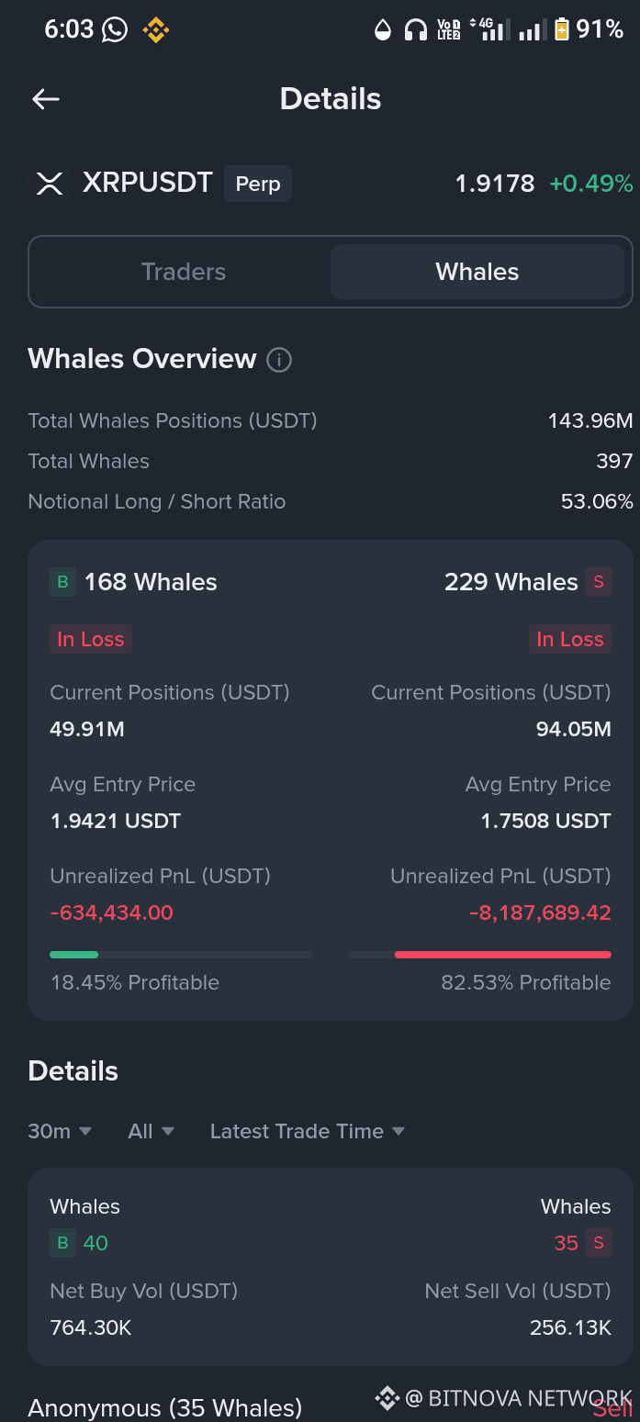Screen dimensions: 640x1422
Task: Tap the green B icon next to 40
Action: coord(62,1243)
